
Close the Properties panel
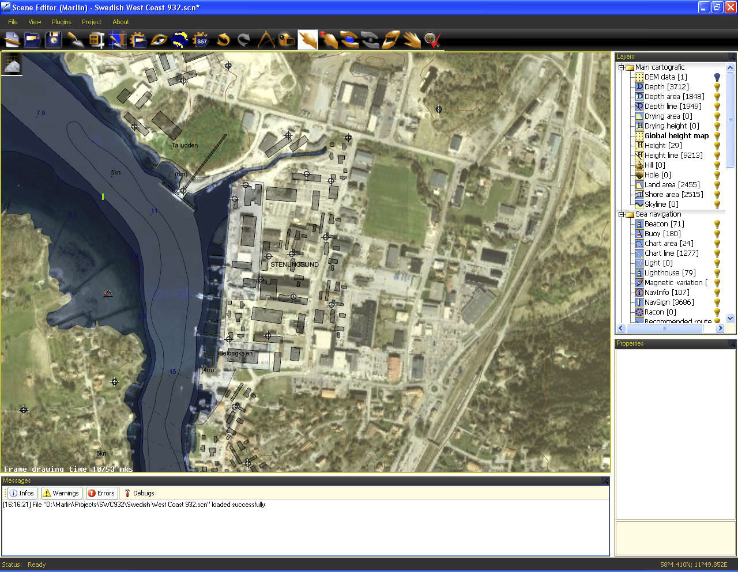click(732, 343)
